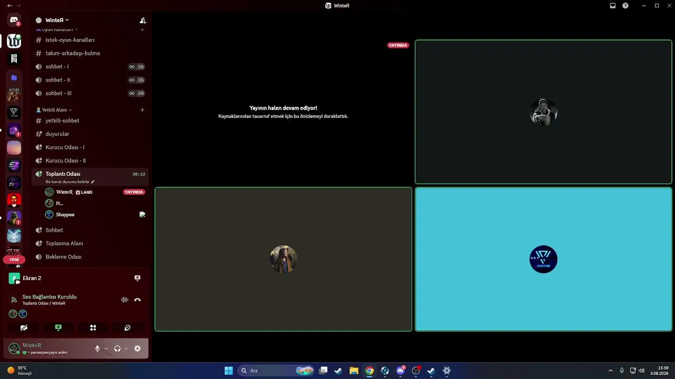
Task: Select the H... user in voice list
Action: click(95, 203)
